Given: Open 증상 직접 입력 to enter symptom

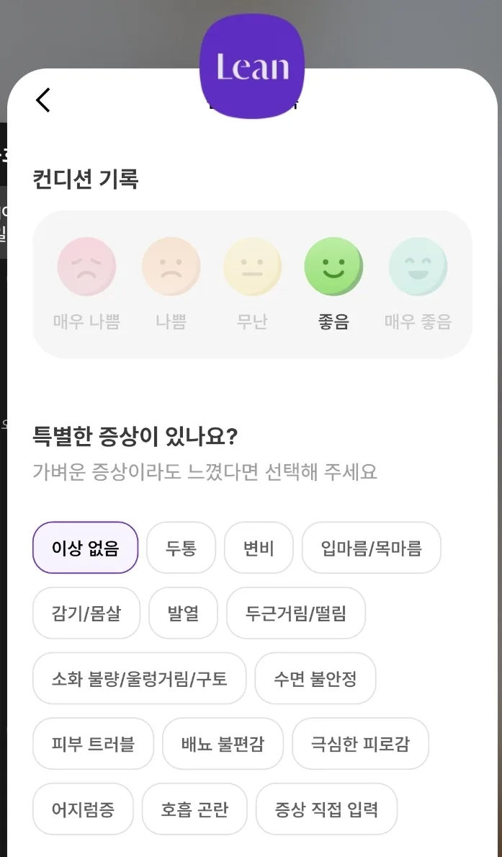Looking at the screenshot, I should (x=327, y=809).
